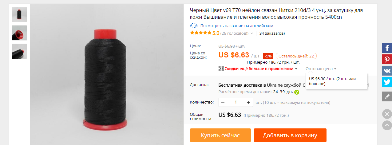Increase quantity with the plus button
The height and width of the screenshot is (145, 392).
click(x=248, y=102)
